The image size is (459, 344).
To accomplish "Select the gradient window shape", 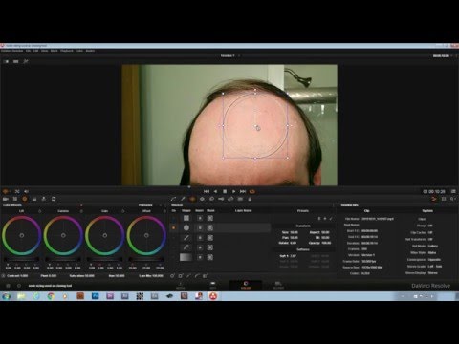I will [186, 257].
